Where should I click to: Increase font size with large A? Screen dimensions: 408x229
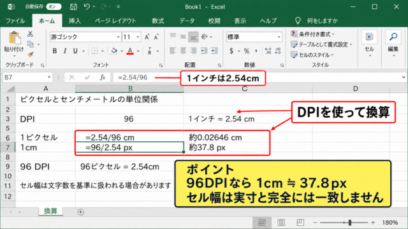(x=147, y=37)
